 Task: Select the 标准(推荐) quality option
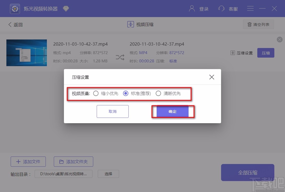[126, 94]
